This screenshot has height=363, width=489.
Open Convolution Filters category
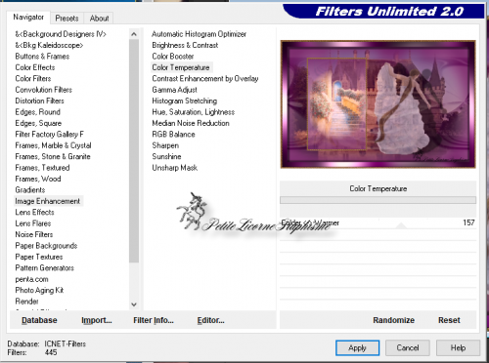[44, 90]
